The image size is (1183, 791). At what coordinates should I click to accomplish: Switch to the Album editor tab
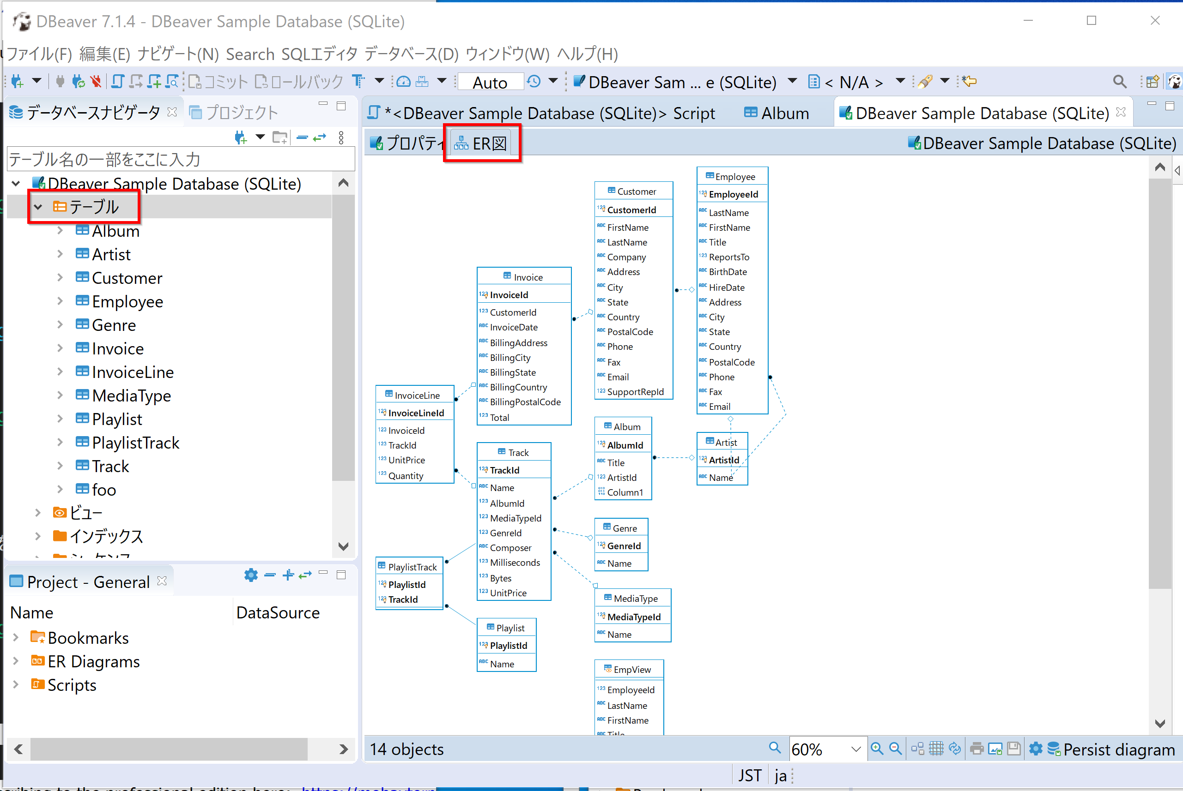click(777, 113)
